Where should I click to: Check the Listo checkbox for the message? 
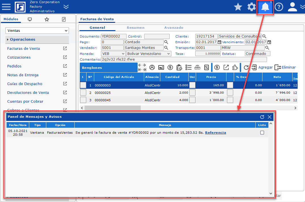click(x=262, y=133)
